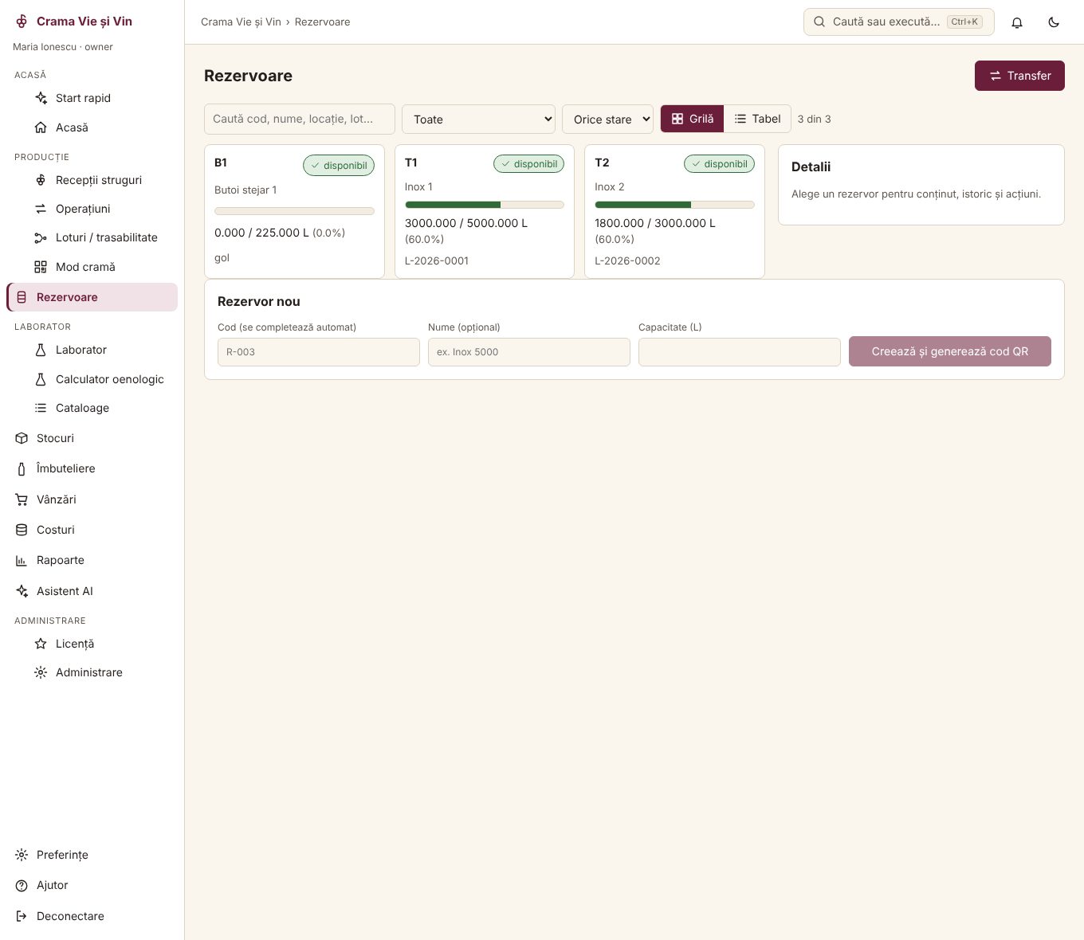Open Loturi / trasabilitate icon
This screenshot has height=940, width=1084.
pos(41,237)
